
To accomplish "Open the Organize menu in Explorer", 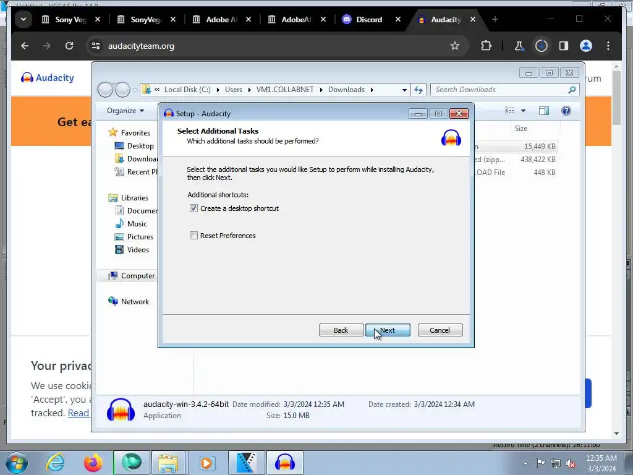I will pos(125,111).
